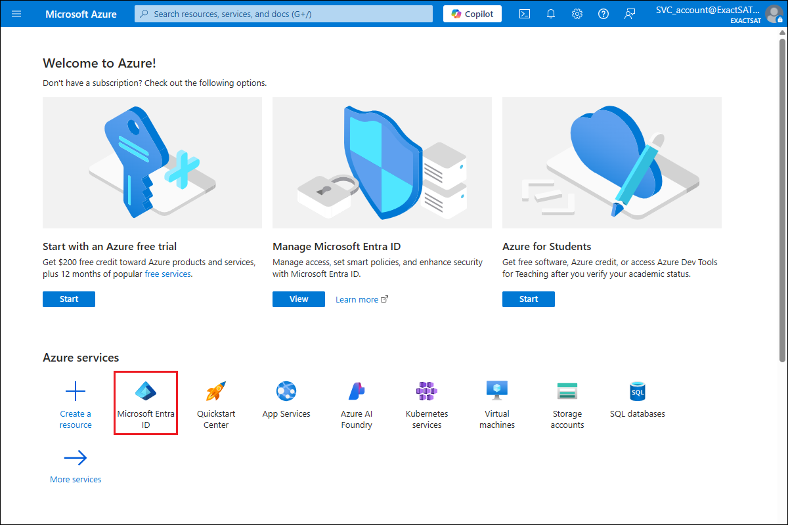Open App Services icon

(286, 392)
